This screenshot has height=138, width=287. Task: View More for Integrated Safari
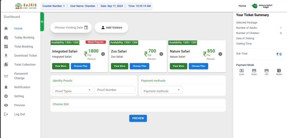pyautogui.click(x=61, y=66)
